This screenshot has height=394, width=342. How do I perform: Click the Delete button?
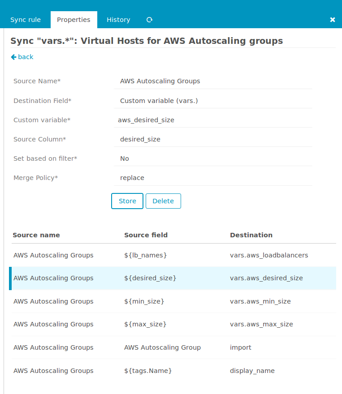click(163, 201)
